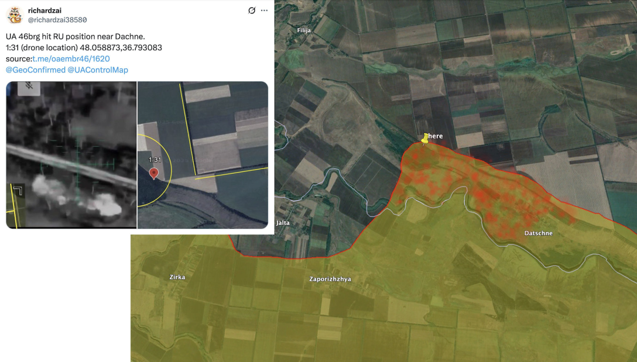Viewport: 637px width, 362px height.
Task: Open the @GeoConfirmed mention
Action: [35, 70]
